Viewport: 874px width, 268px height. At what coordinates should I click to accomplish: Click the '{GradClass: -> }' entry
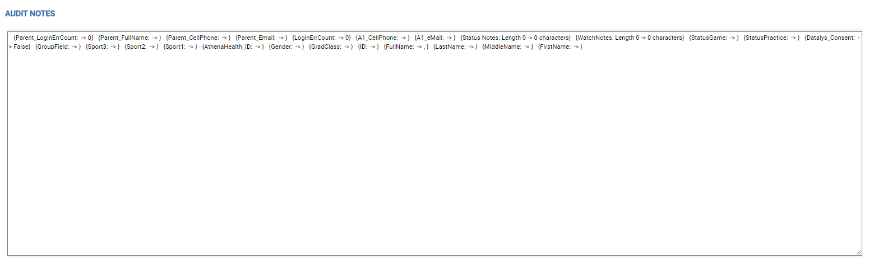click(331, 47)
